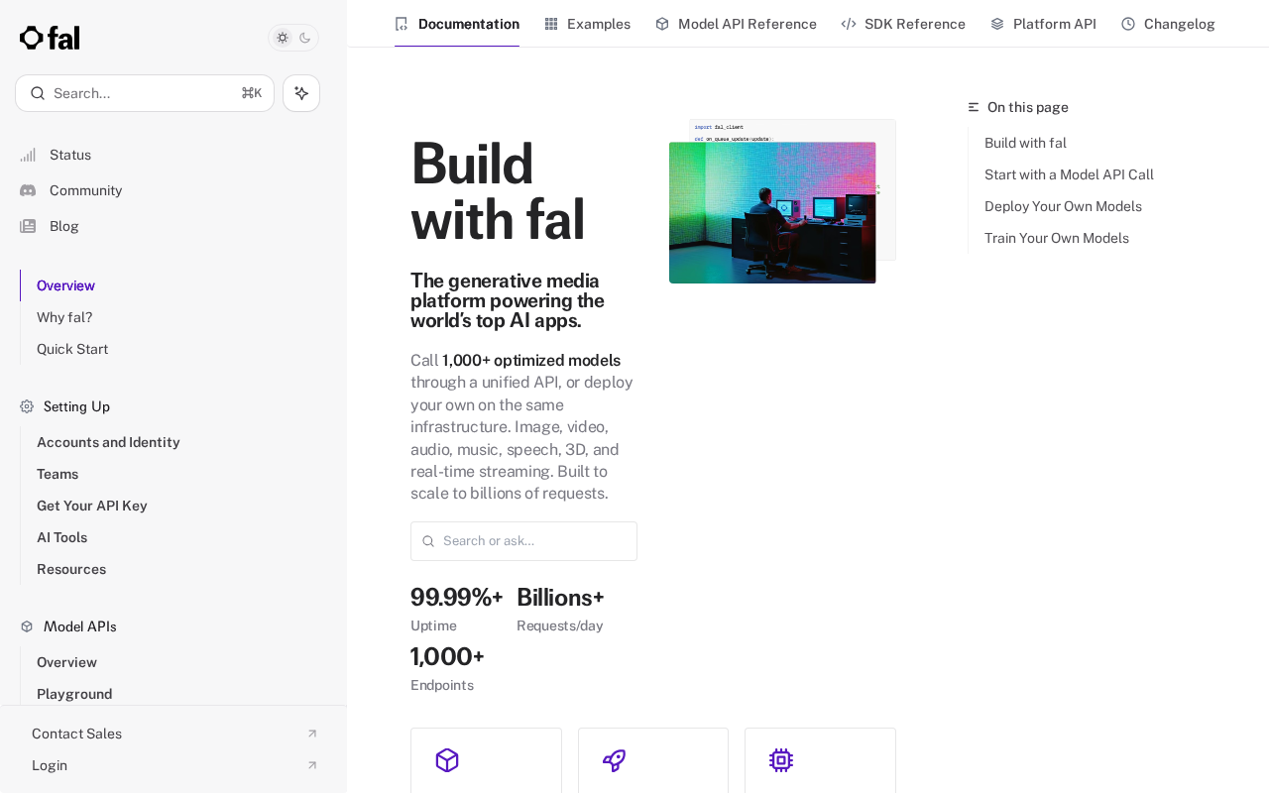Click the hero image of workstation
Screen dimensions: 1269x793
[772, 212]
